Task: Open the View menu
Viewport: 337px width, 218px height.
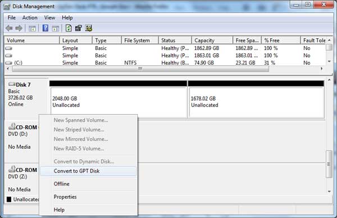Action: click(x=49, y=17)
